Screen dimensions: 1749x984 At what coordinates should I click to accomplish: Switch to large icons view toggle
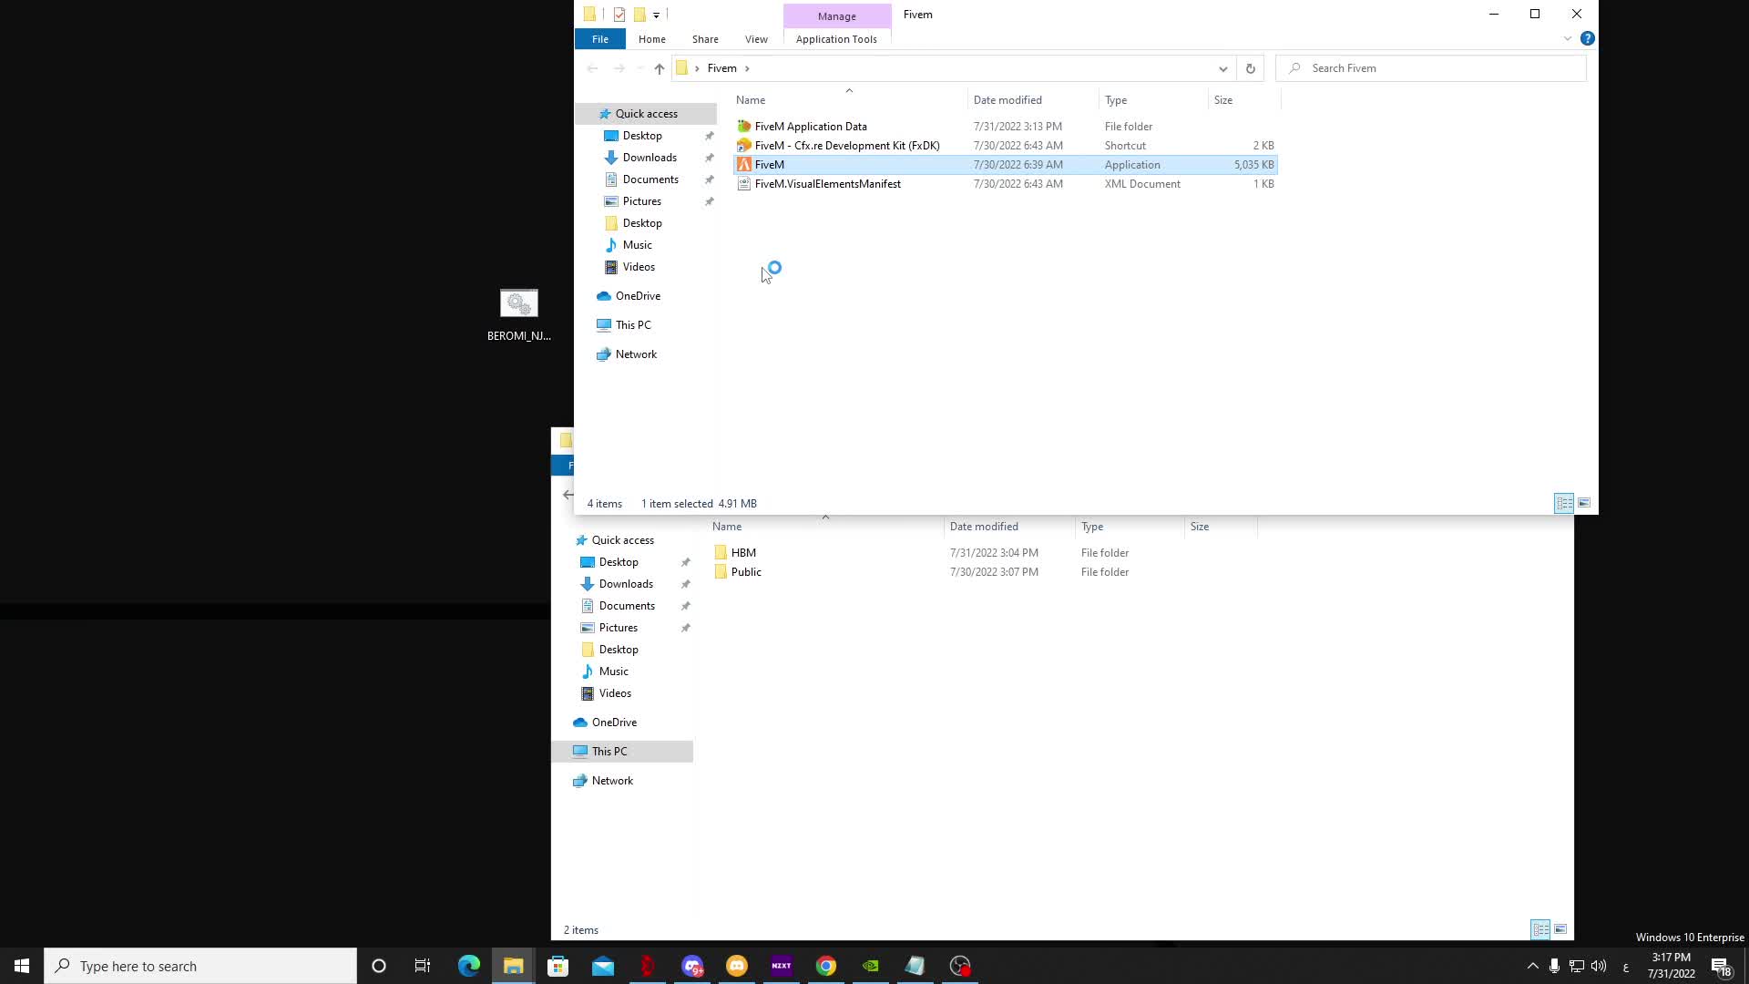pos(1584,503)
